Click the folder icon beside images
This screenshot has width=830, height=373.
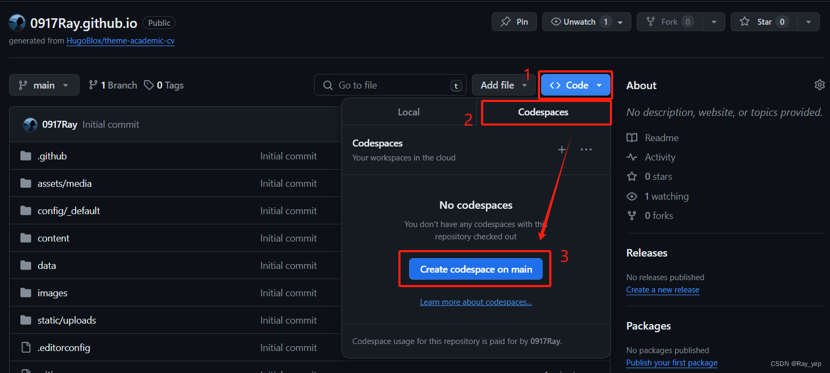26,293
